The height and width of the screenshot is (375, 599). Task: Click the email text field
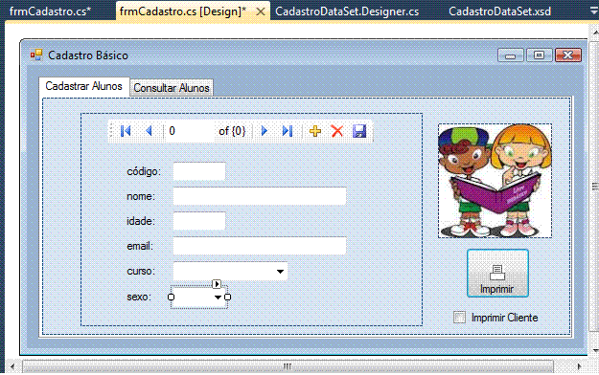[x=260, y=246]
